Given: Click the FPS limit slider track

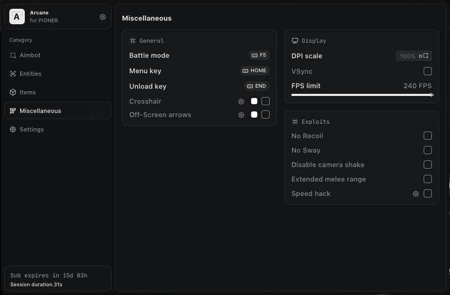Looking at the screenshot, I should click(x=362, y=95).
